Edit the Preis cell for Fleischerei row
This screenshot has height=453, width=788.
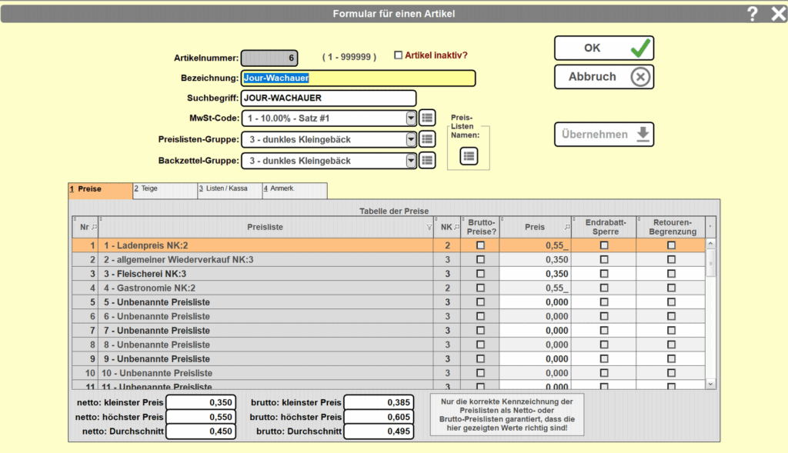(x=536, y=274)
